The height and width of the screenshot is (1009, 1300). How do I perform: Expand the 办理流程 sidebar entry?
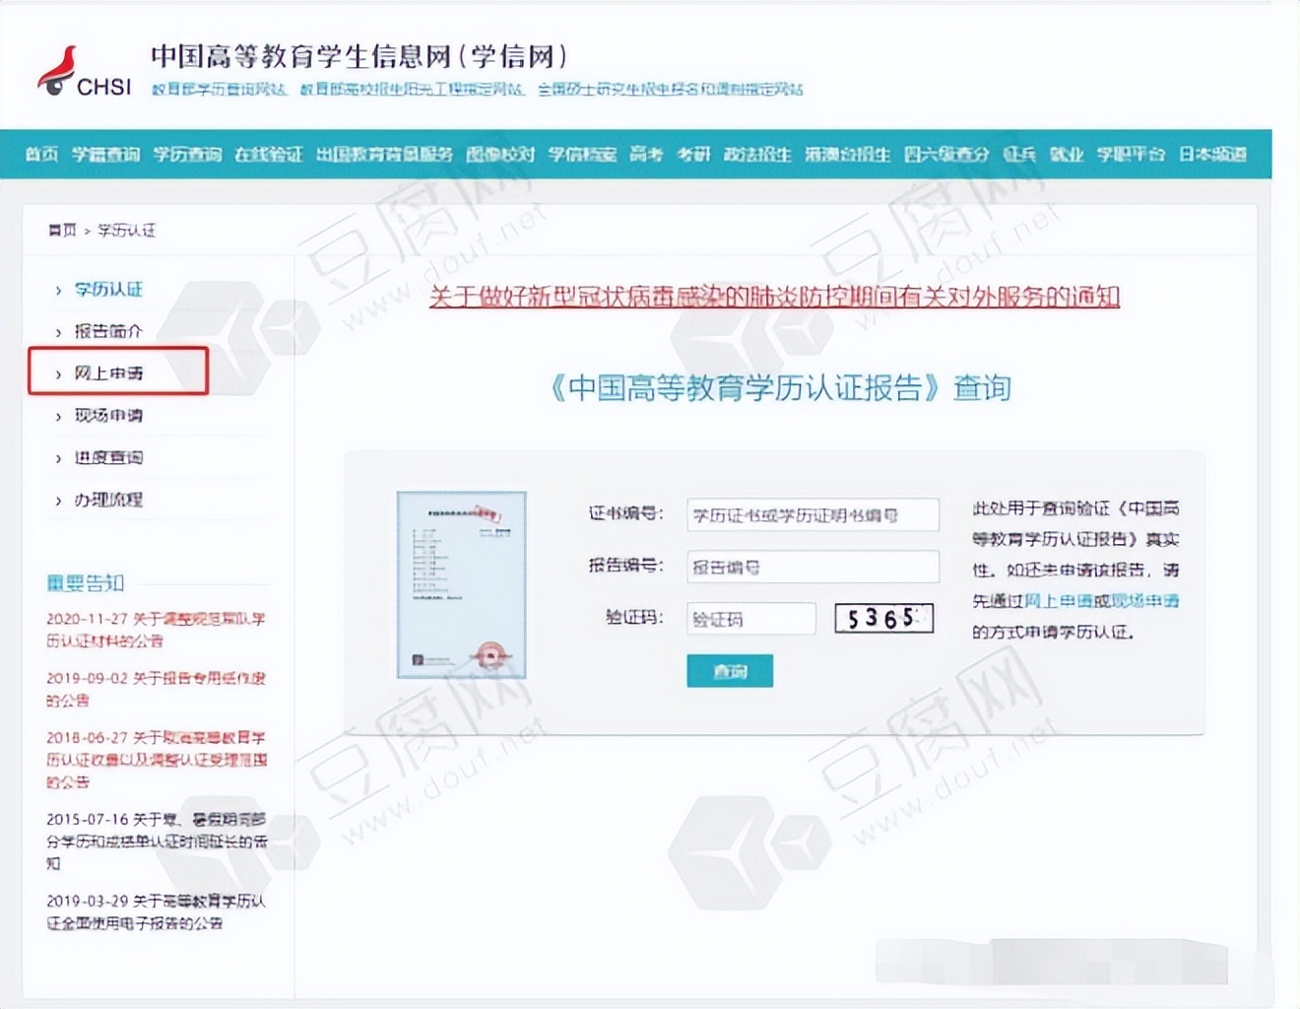pyautogui.click(x=111, y=500)
